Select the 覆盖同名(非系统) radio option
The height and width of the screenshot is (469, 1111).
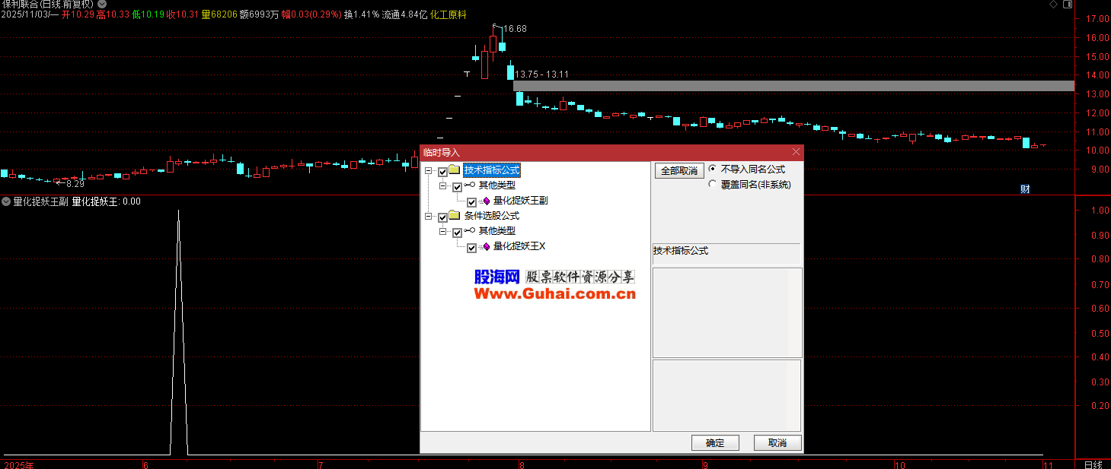(x=713, y=184)
